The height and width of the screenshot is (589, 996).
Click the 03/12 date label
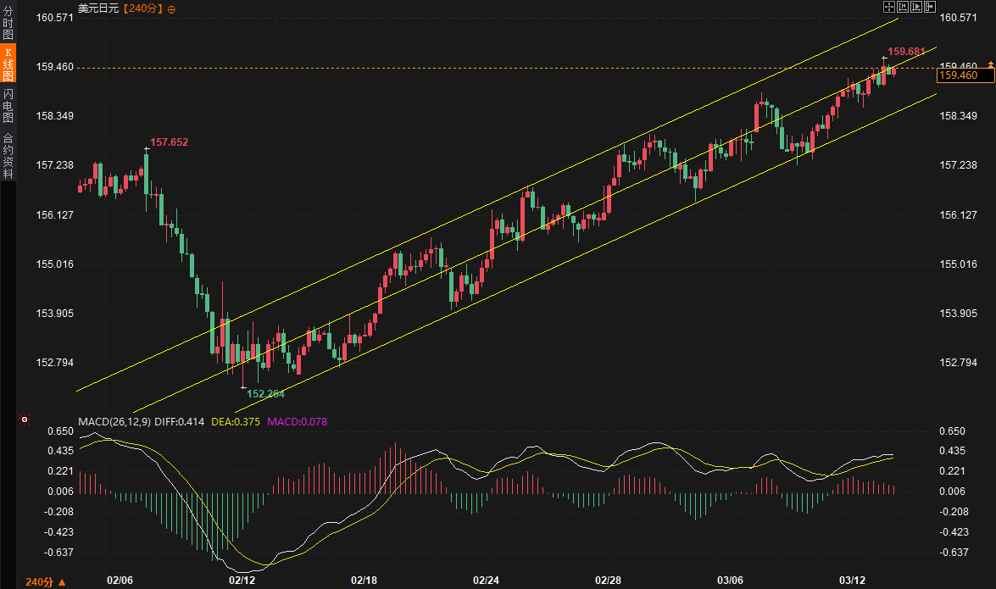(852, 581)
